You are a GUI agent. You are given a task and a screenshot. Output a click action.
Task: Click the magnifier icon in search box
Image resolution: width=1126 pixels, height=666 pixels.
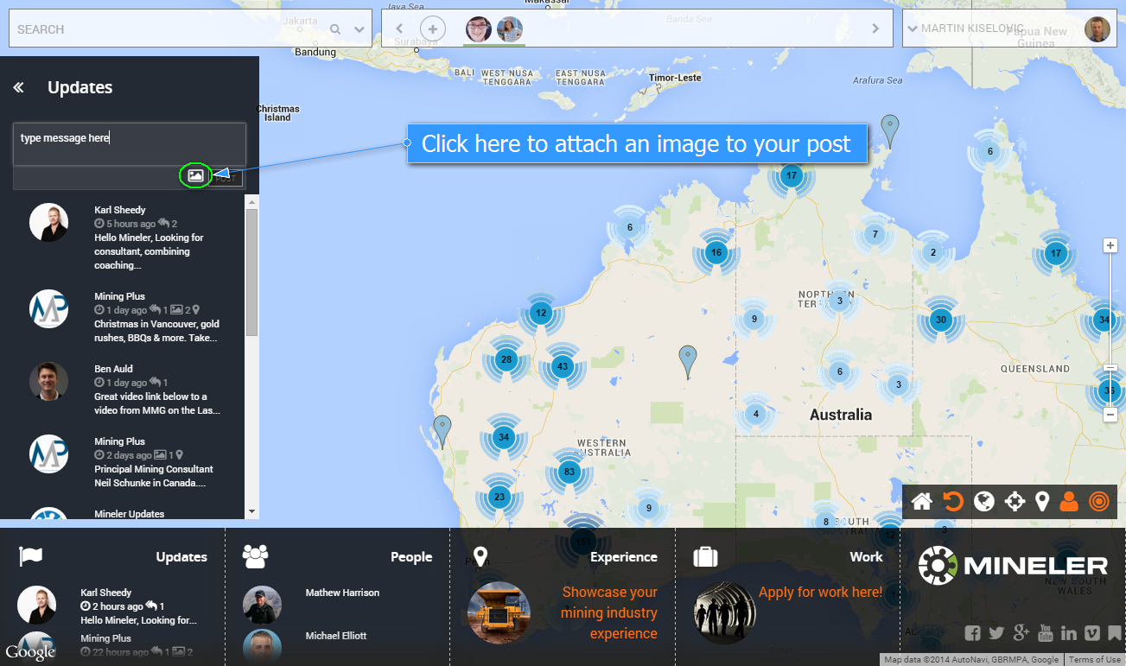[335, 29]
